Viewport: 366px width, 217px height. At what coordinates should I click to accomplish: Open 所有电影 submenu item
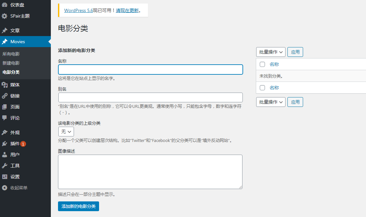tap(11, 54)
